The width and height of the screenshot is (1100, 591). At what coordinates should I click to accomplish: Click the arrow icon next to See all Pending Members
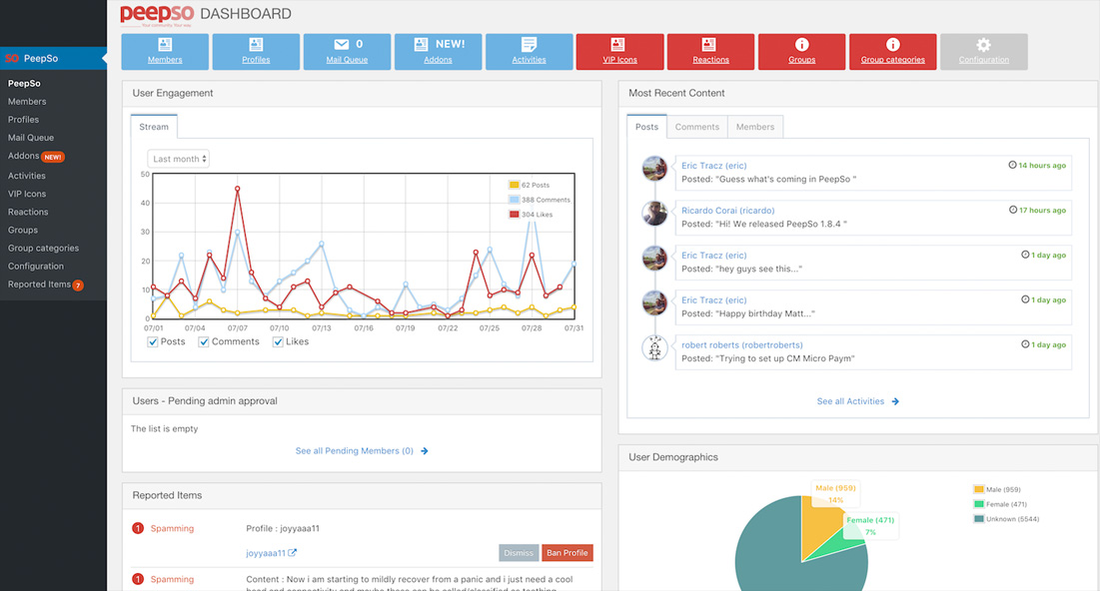pos(425,451)
